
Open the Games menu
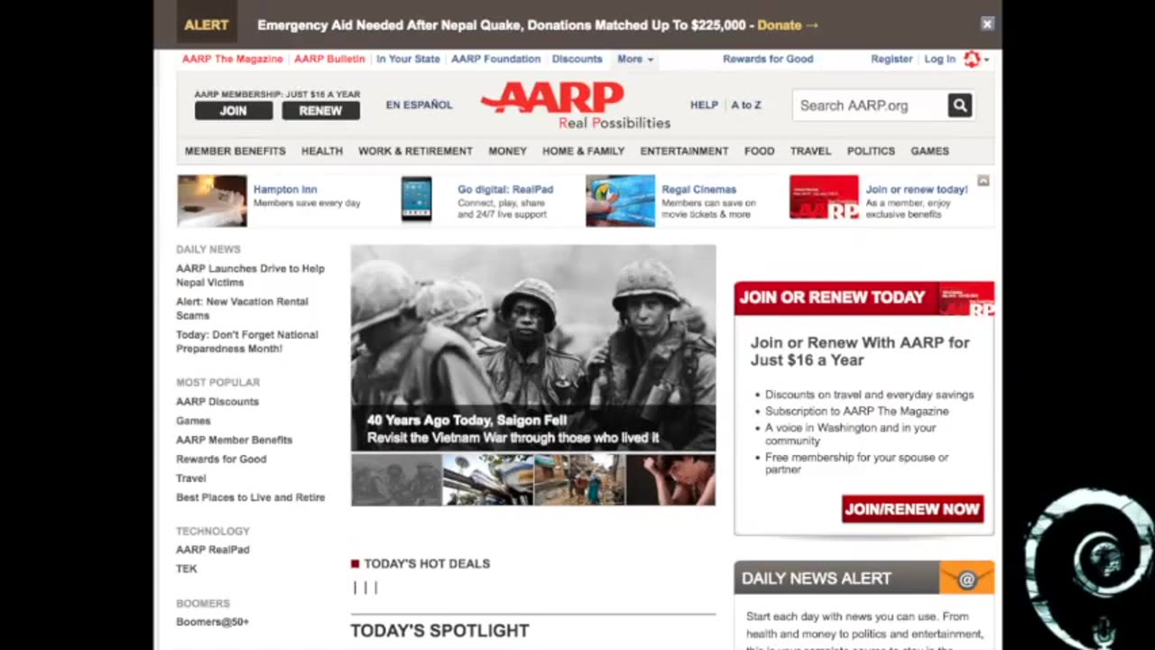[929, 151]
